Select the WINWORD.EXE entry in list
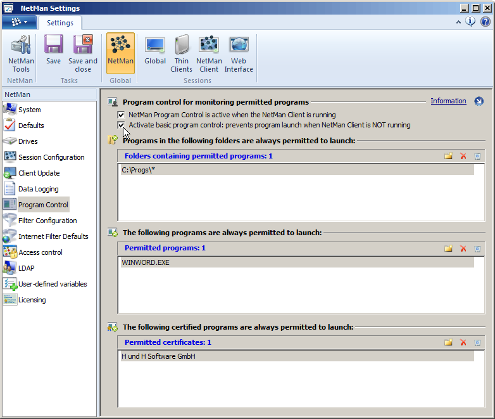The image size is (495, 419). pyautogui.click(x=146, y=262)
